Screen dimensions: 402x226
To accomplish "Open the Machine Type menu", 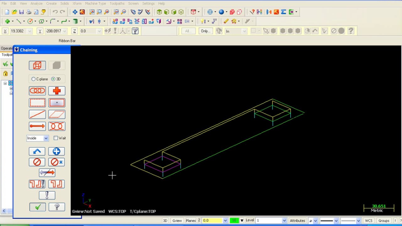I will point(95,3).
